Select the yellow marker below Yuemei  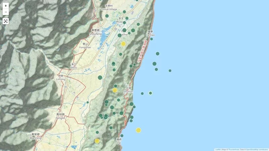point(123,44)
